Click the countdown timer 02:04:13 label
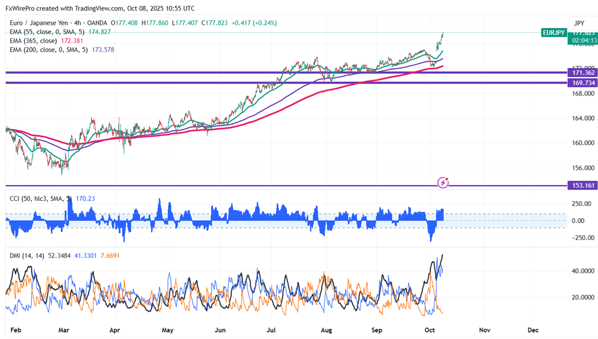The width and height of the screenshot is (598, 339). (x=584, y=40)
